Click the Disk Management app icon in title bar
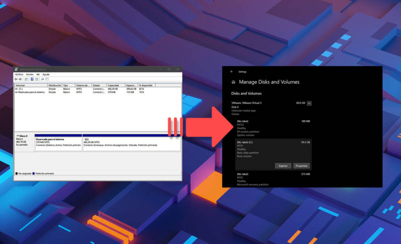This screenshot has height=244, width=401. click(x=16, y=69)
